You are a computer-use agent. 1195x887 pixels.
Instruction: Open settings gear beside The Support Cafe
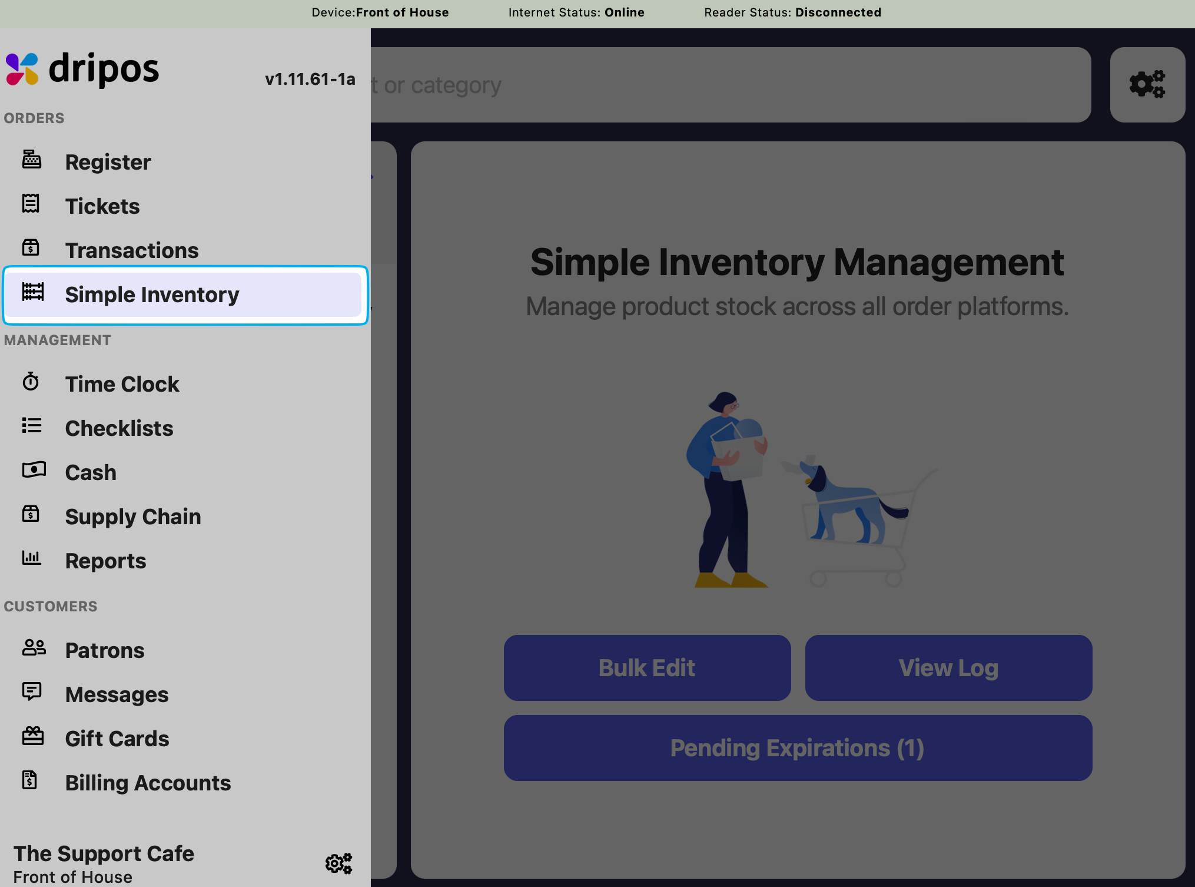point(338,863)
